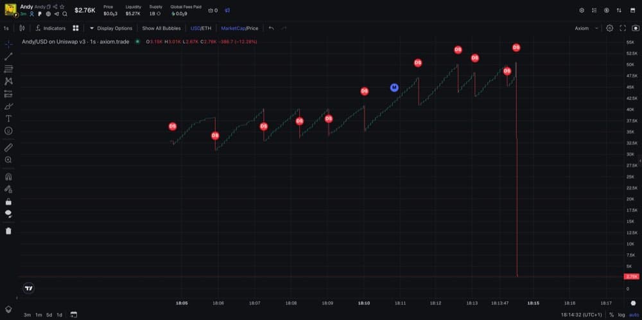Viewport: 642px width, 320px height.
Task: Click Show All Bubbles
Action: pos(161,28)
